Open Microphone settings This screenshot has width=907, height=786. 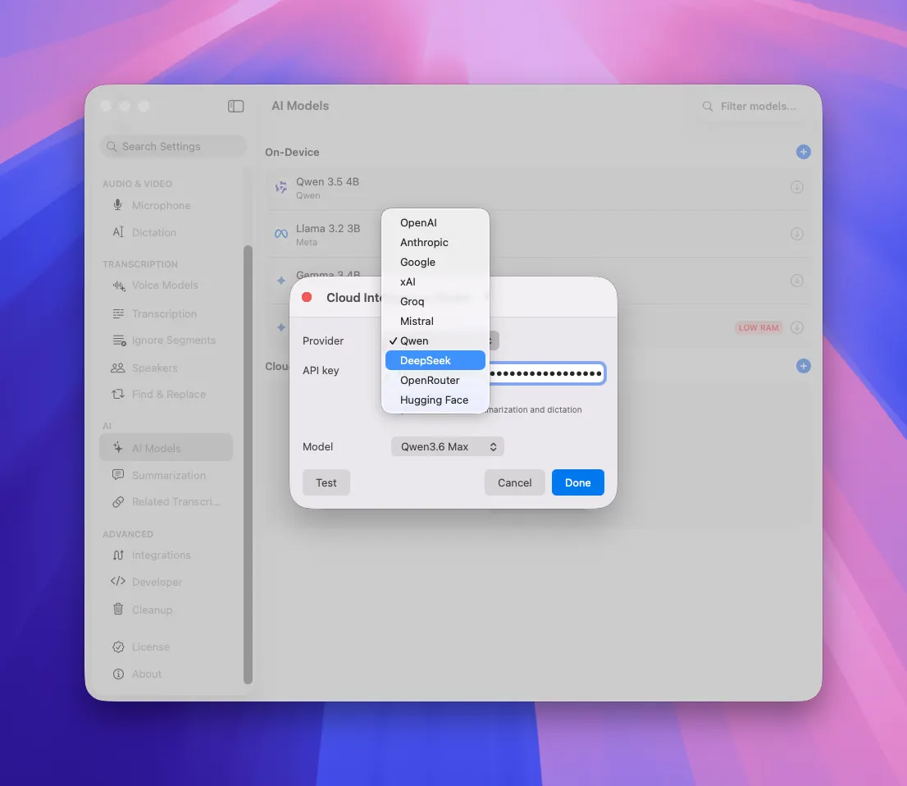pyautogui.click(x=166, y=205)
